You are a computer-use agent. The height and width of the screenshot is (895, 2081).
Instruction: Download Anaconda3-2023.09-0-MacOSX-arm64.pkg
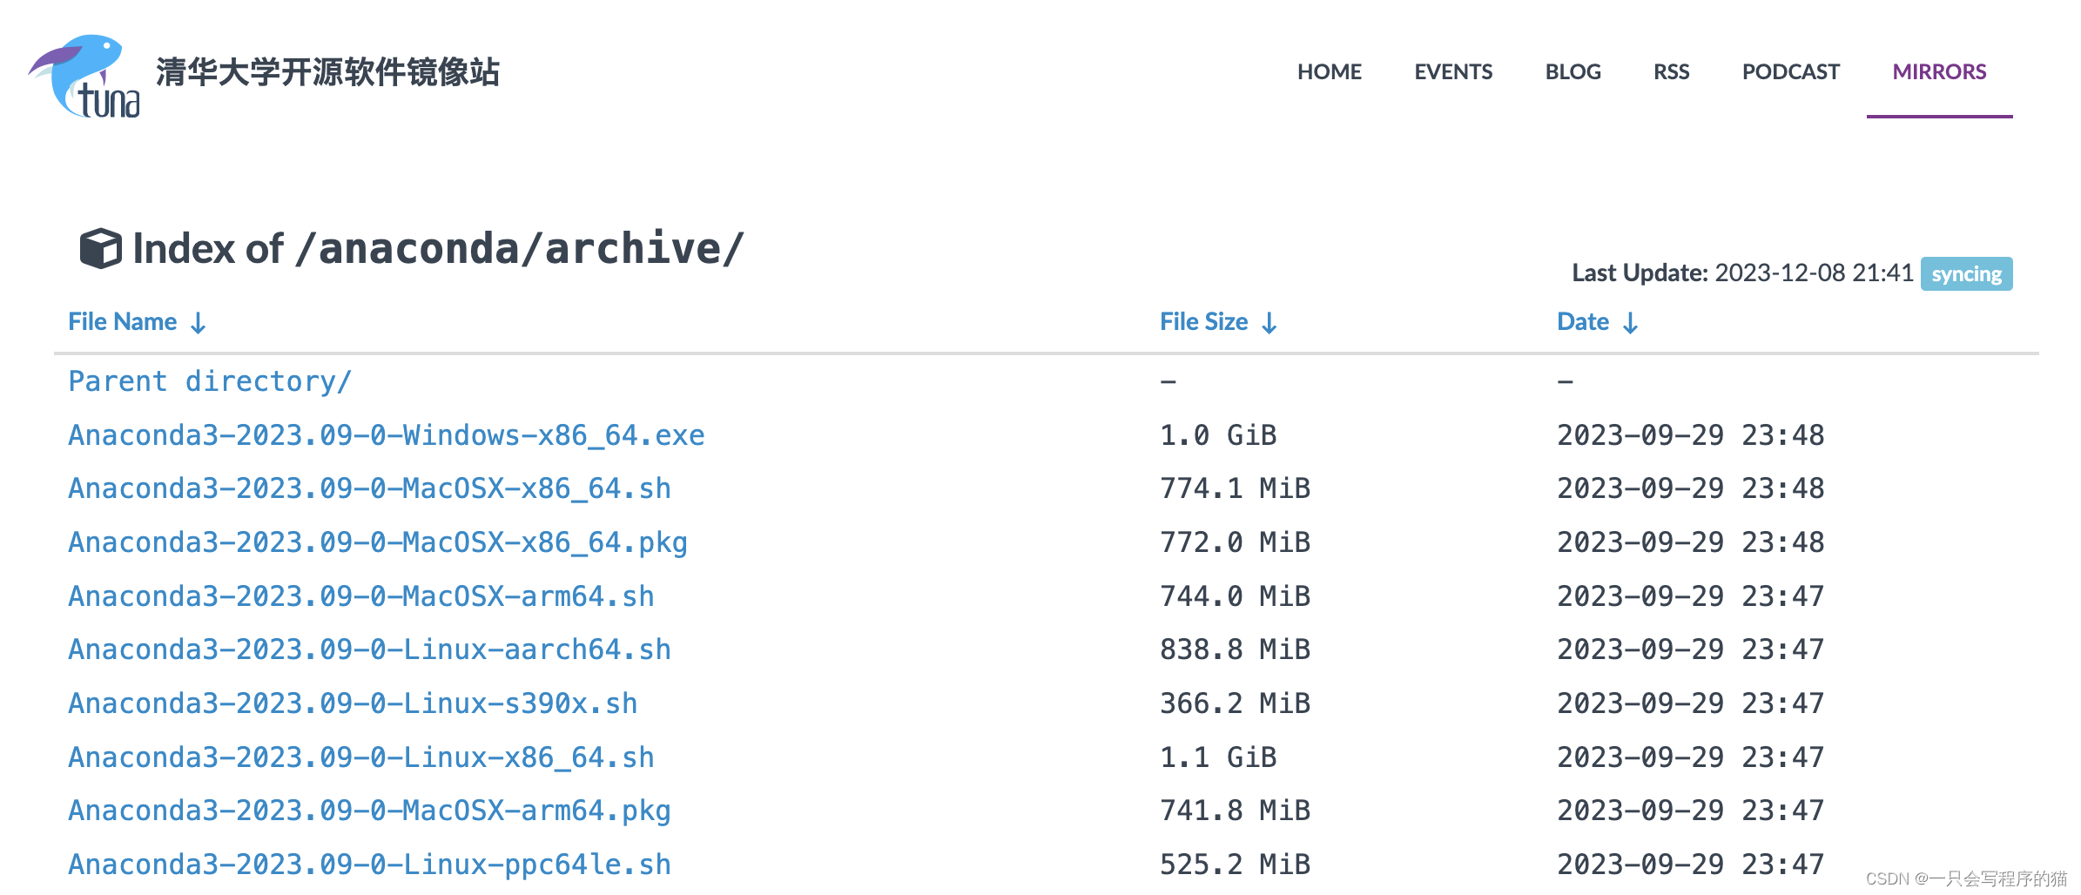pos(370,811)
